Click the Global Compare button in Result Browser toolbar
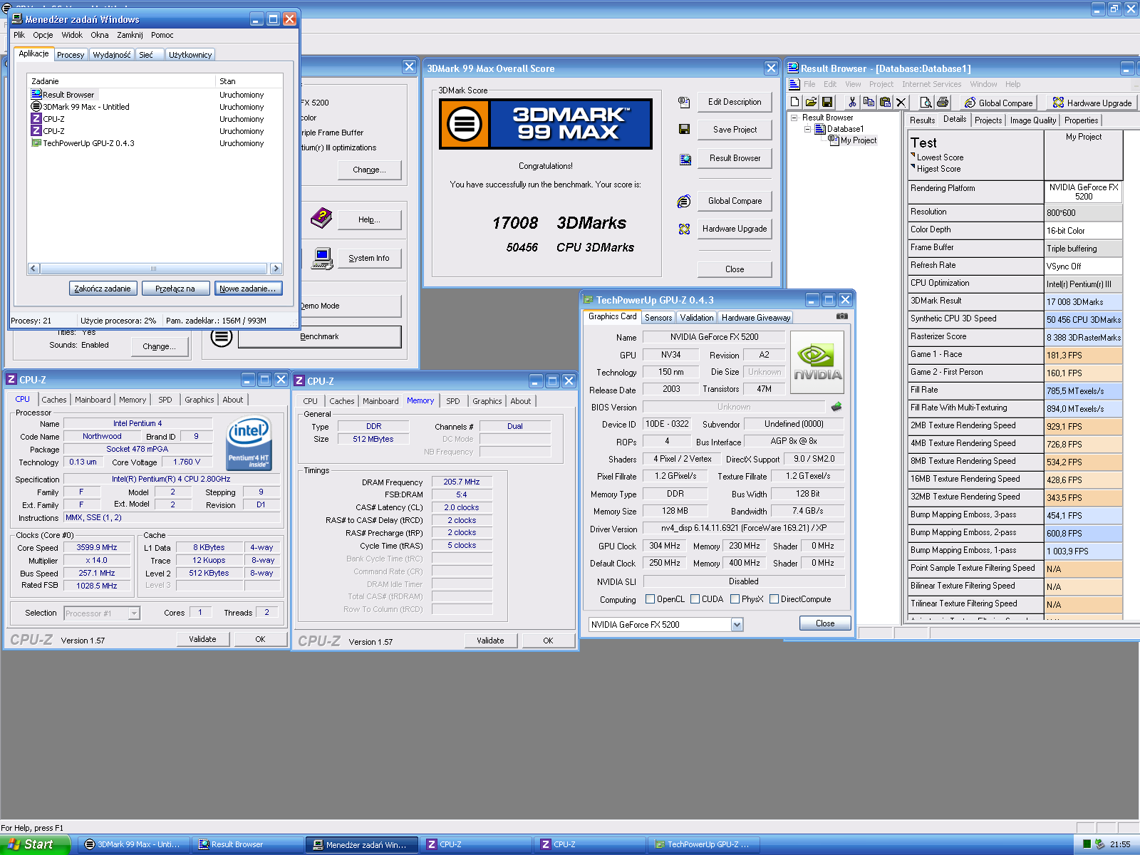Screen dimensions: 1140x855 (997, 103)
